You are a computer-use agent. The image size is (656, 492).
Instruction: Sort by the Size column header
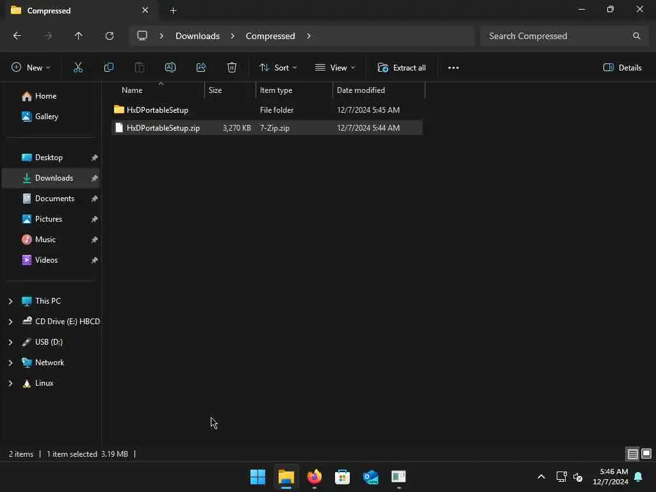pos(230,90)
